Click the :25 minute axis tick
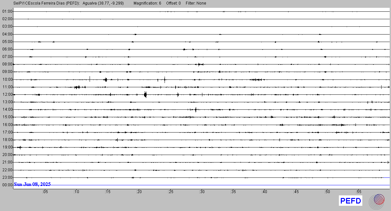391x211 pixels. pos(170,192)
